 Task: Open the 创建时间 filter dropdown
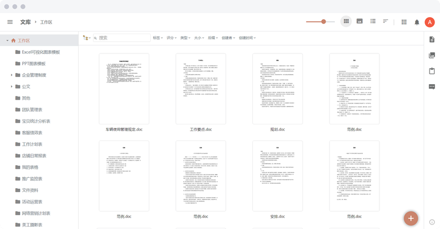(x=246, y=38)
